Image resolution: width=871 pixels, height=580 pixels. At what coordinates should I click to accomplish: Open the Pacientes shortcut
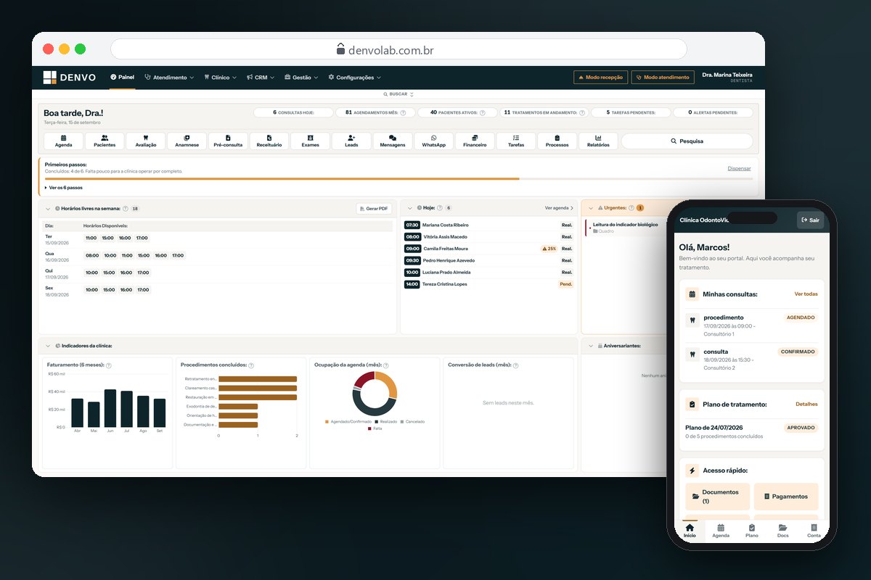(105, 141)
